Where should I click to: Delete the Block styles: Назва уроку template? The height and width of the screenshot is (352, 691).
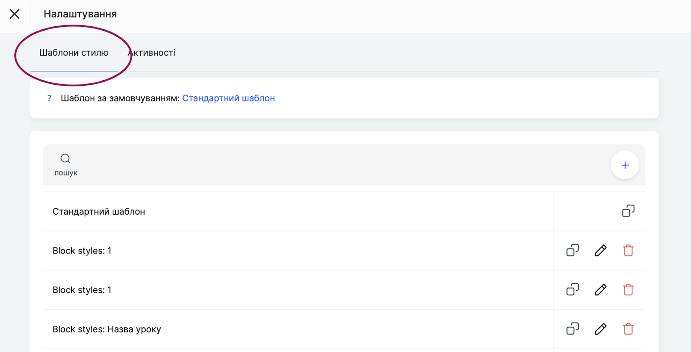(x=628, y=329)
